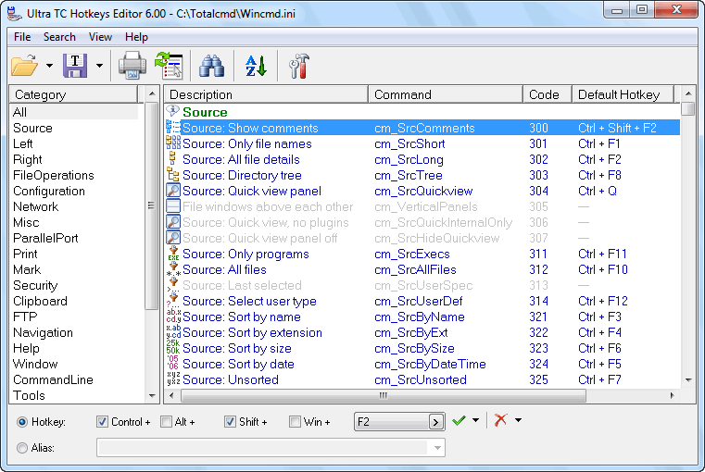The image size is (705, 472).
Task: Click icon beside Source: Only file names
Action: point(173,143)
